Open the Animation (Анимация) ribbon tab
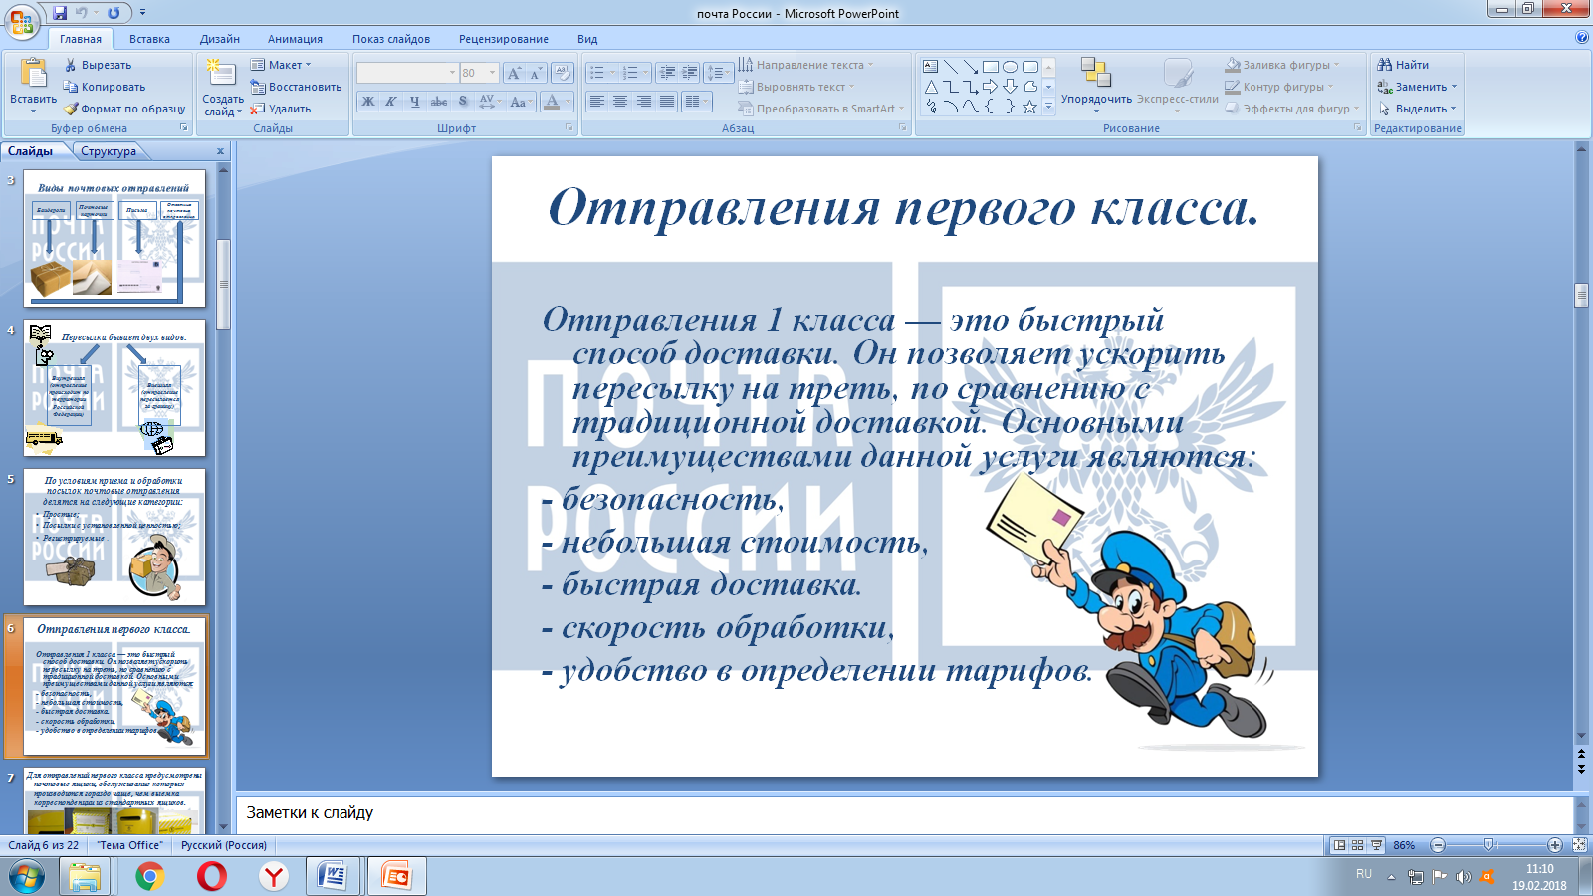The width and height of the screenshot is (1593, 896). [x=295, y=39]
